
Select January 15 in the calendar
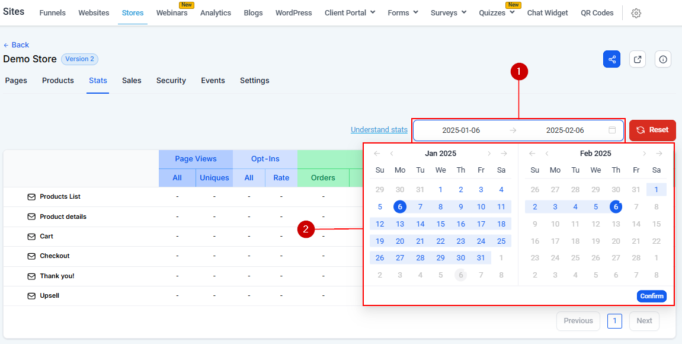(441, 224)
